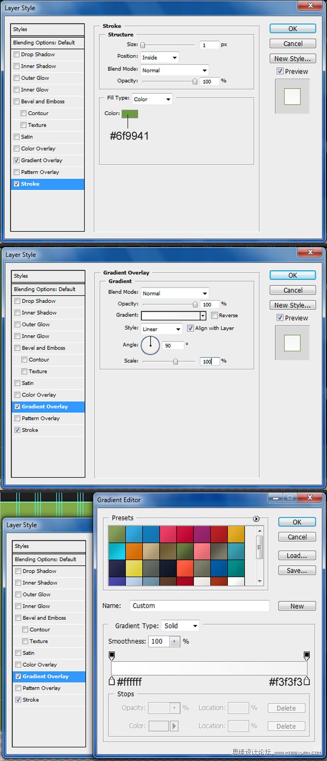This screenshot has height=761, width=327.
Task: Enable Outer Glow in the Gradient Overlay settings dialog
Action: (x=17, y=325)
